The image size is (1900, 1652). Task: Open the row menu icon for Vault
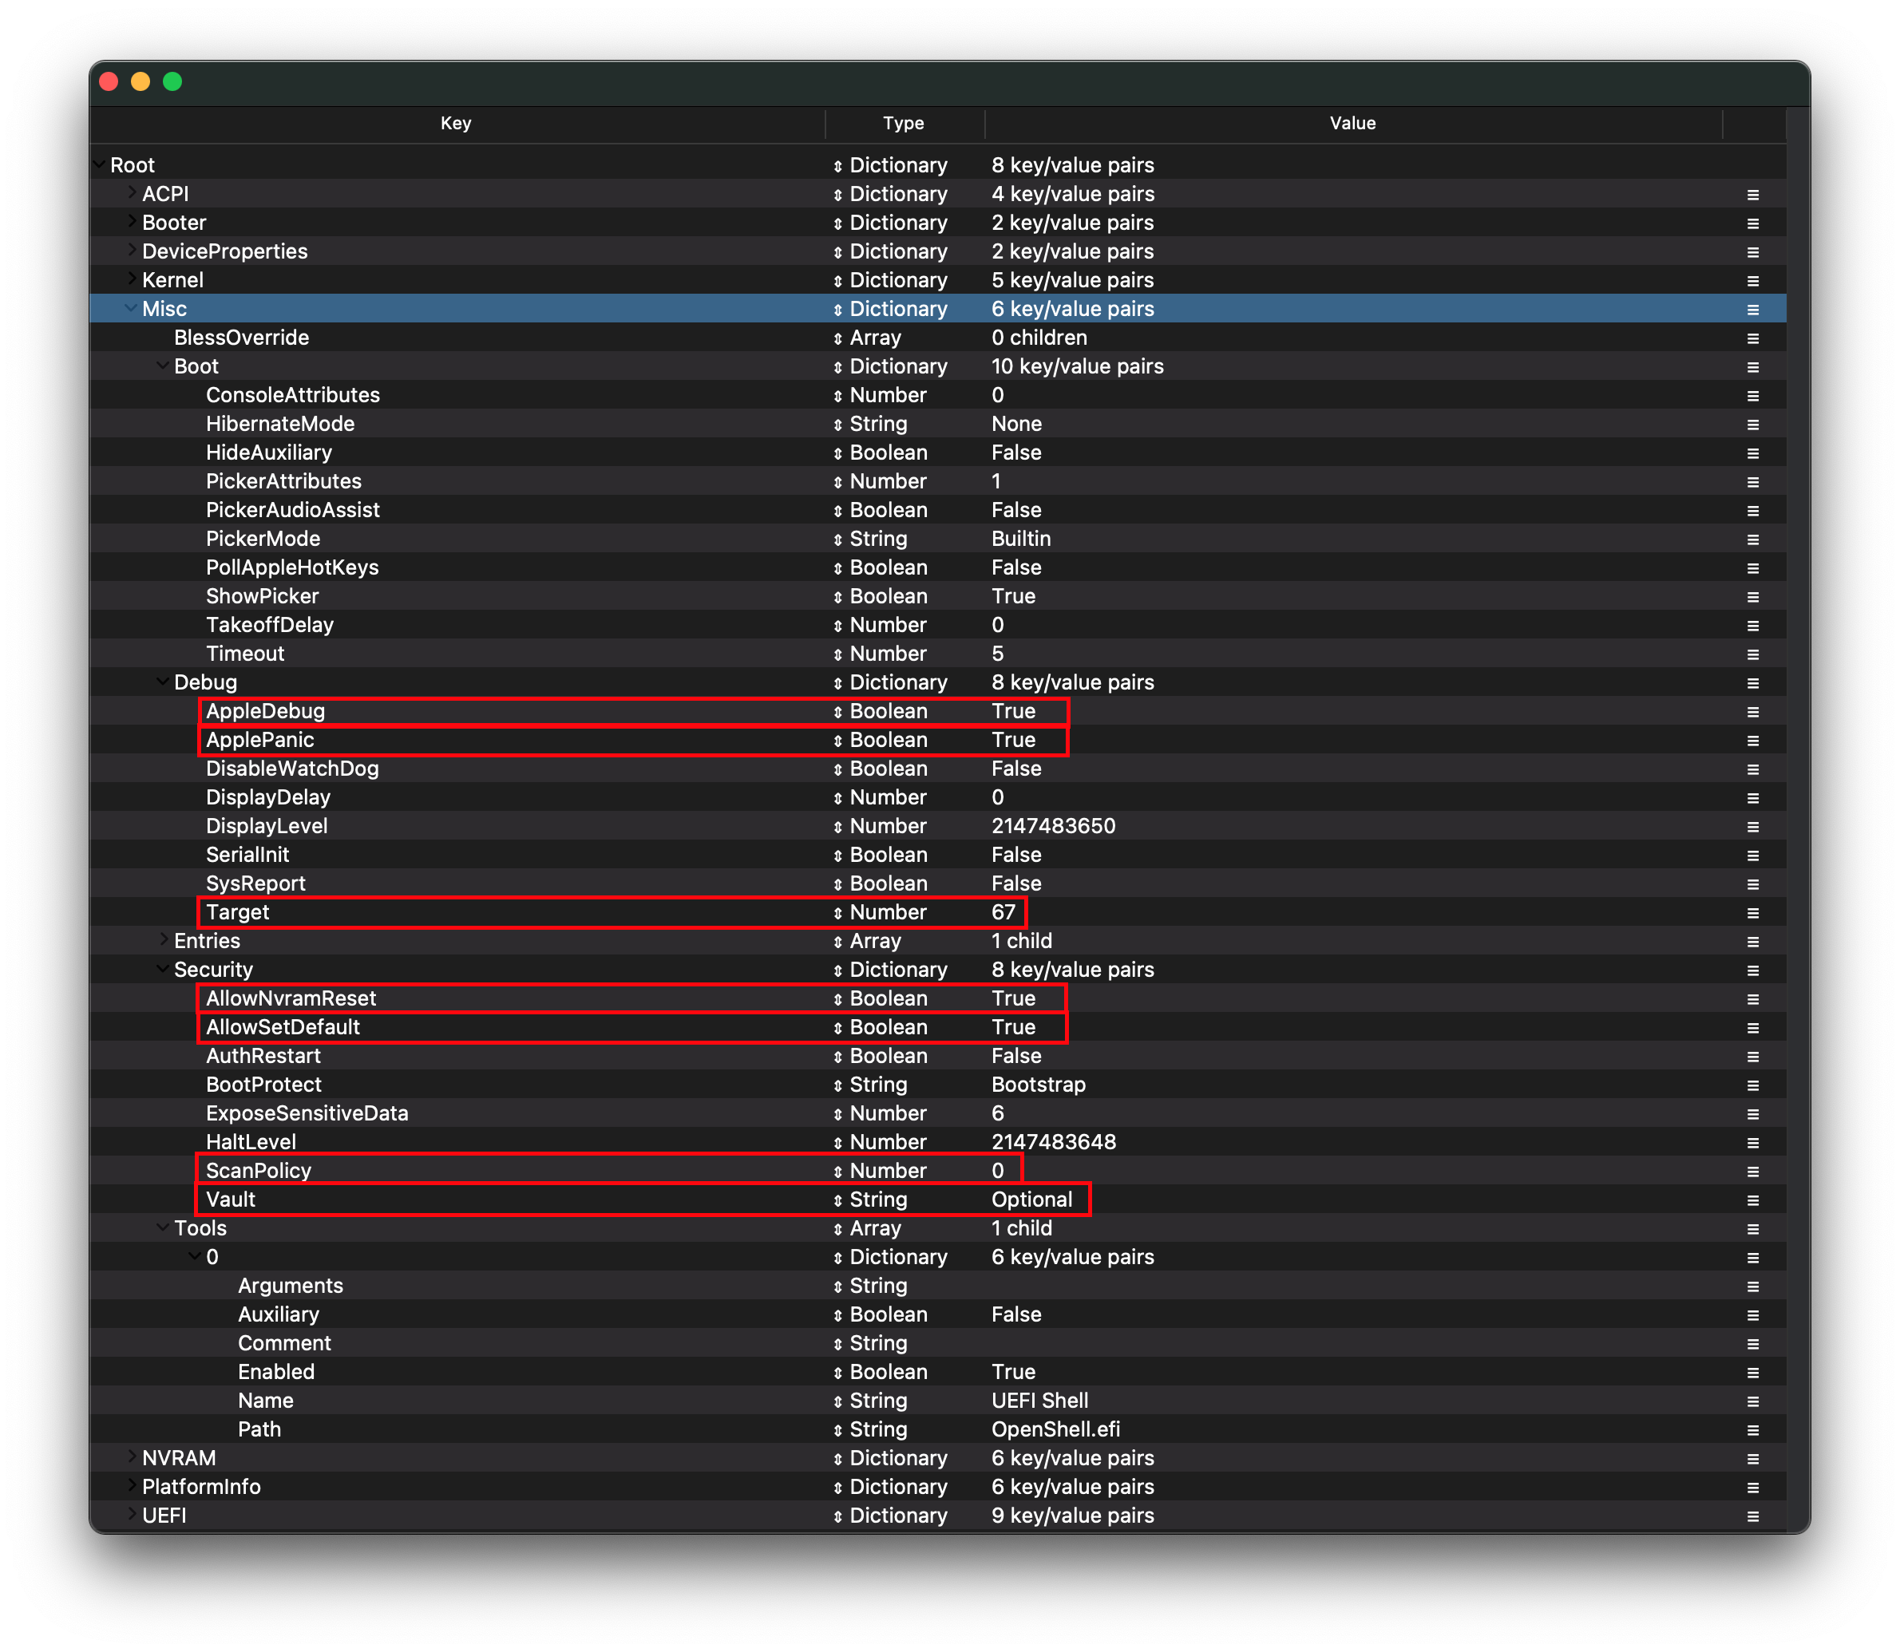(x=1752, y=1200)
